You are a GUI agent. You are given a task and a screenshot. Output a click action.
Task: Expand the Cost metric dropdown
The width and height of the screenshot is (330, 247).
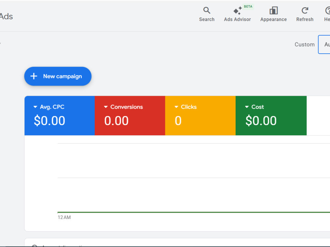(247, 107)
